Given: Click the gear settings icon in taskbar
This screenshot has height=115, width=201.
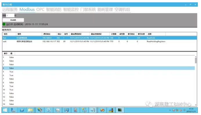Looking at the screenshot, I should click(49, 110).
